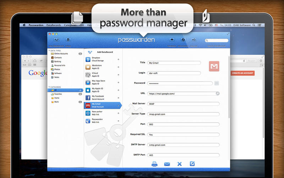This screenshot has height=178, width=284.
Task: Click DAR Software in the menu bar
Action: pos(242,25)
